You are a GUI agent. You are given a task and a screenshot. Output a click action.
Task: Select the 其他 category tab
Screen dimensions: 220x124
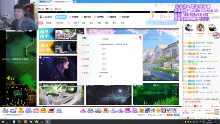(122, 23)
